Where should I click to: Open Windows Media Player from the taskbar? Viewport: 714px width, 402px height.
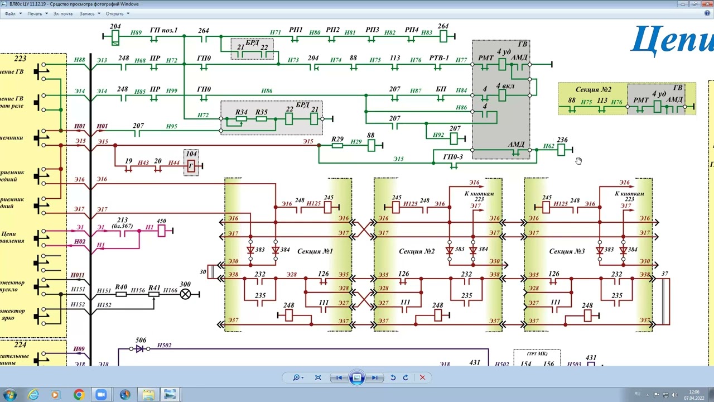(55, 395)
